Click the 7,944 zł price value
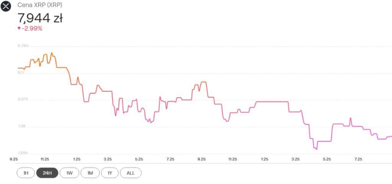Image resolution: width=392 pixels, height=184 pixels. click(40, 18)
